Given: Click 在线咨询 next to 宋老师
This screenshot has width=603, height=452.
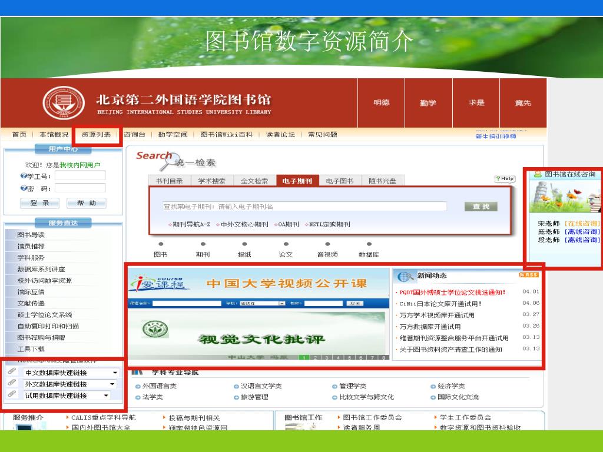Looking at the screenshot, I should [582, 223].
